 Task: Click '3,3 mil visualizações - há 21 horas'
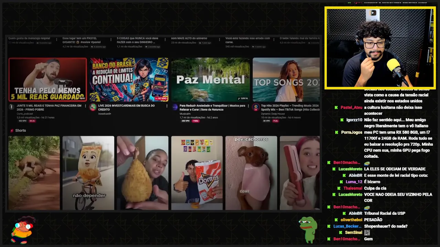[x=35, y=117]
